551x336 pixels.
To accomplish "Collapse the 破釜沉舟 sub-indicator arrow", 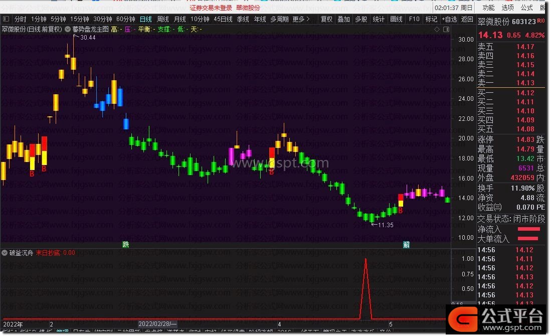I will click(x=5, y=253).
